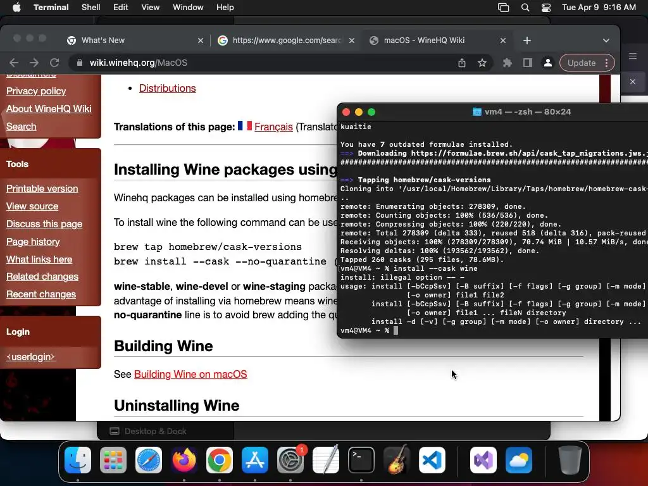Screen dimensions: 648x486
Task: Open Chrome three-dot menu
Action: 607,63
